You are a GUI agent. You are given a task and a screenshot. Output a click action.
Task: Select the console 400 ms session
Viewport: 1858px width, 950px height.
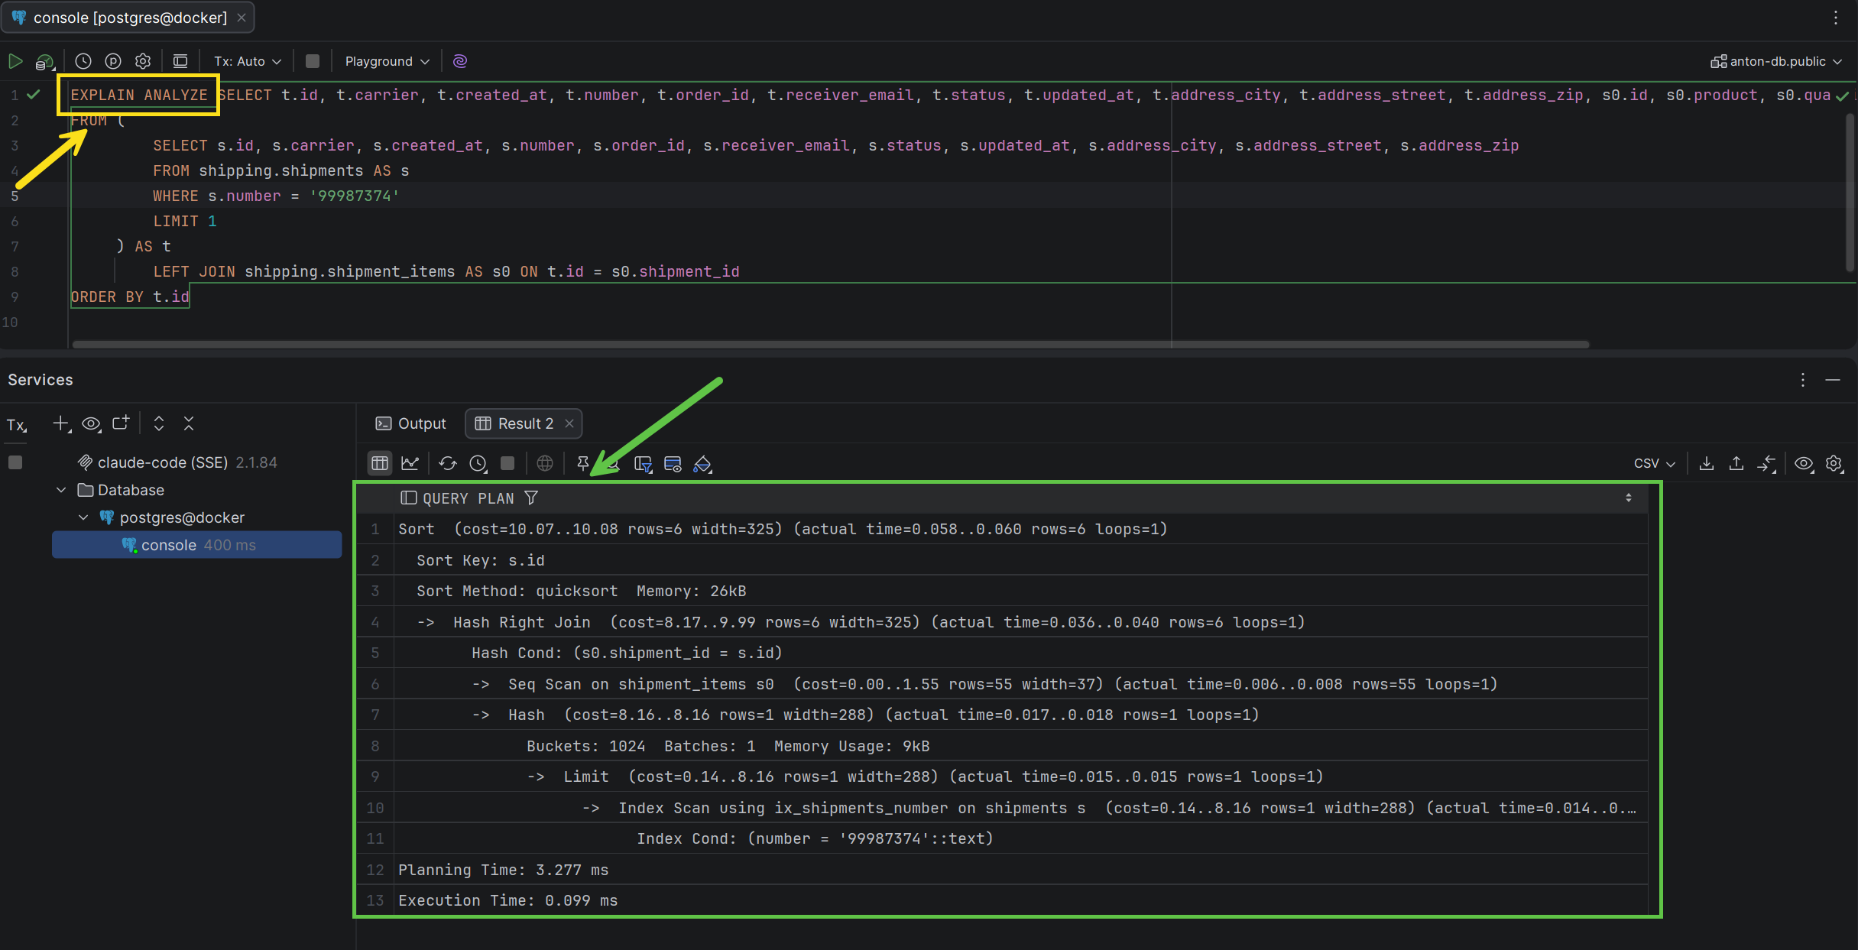coord(197,545)
